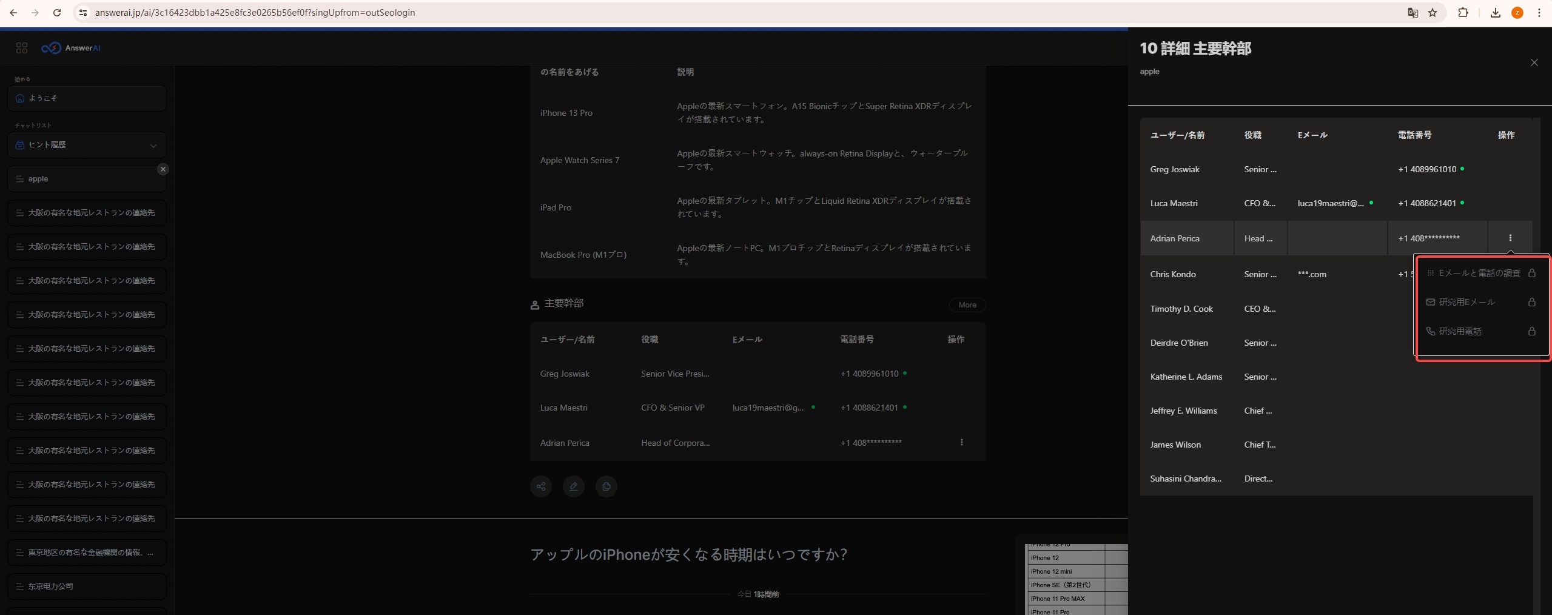Viewport: 1552px width, 615px height.
Task: Click the ***.com email for Chris Kondo
Action: tap(1311, 274)
